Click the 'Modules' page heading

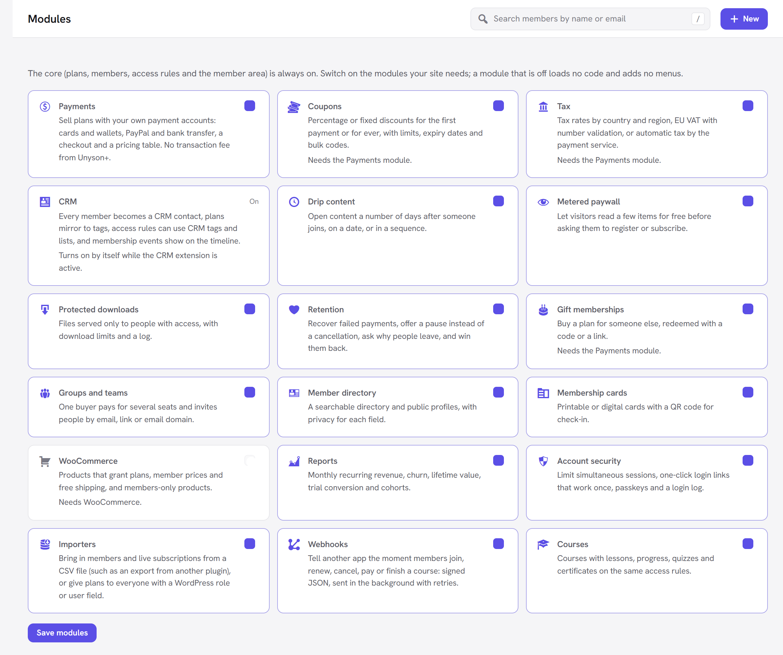tap(49, 19)
